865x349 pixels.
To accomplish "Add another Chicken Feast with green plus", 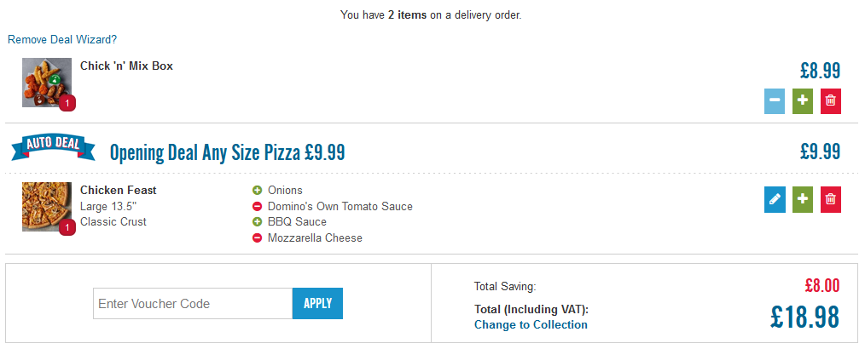I will click(x=803, y=199).
